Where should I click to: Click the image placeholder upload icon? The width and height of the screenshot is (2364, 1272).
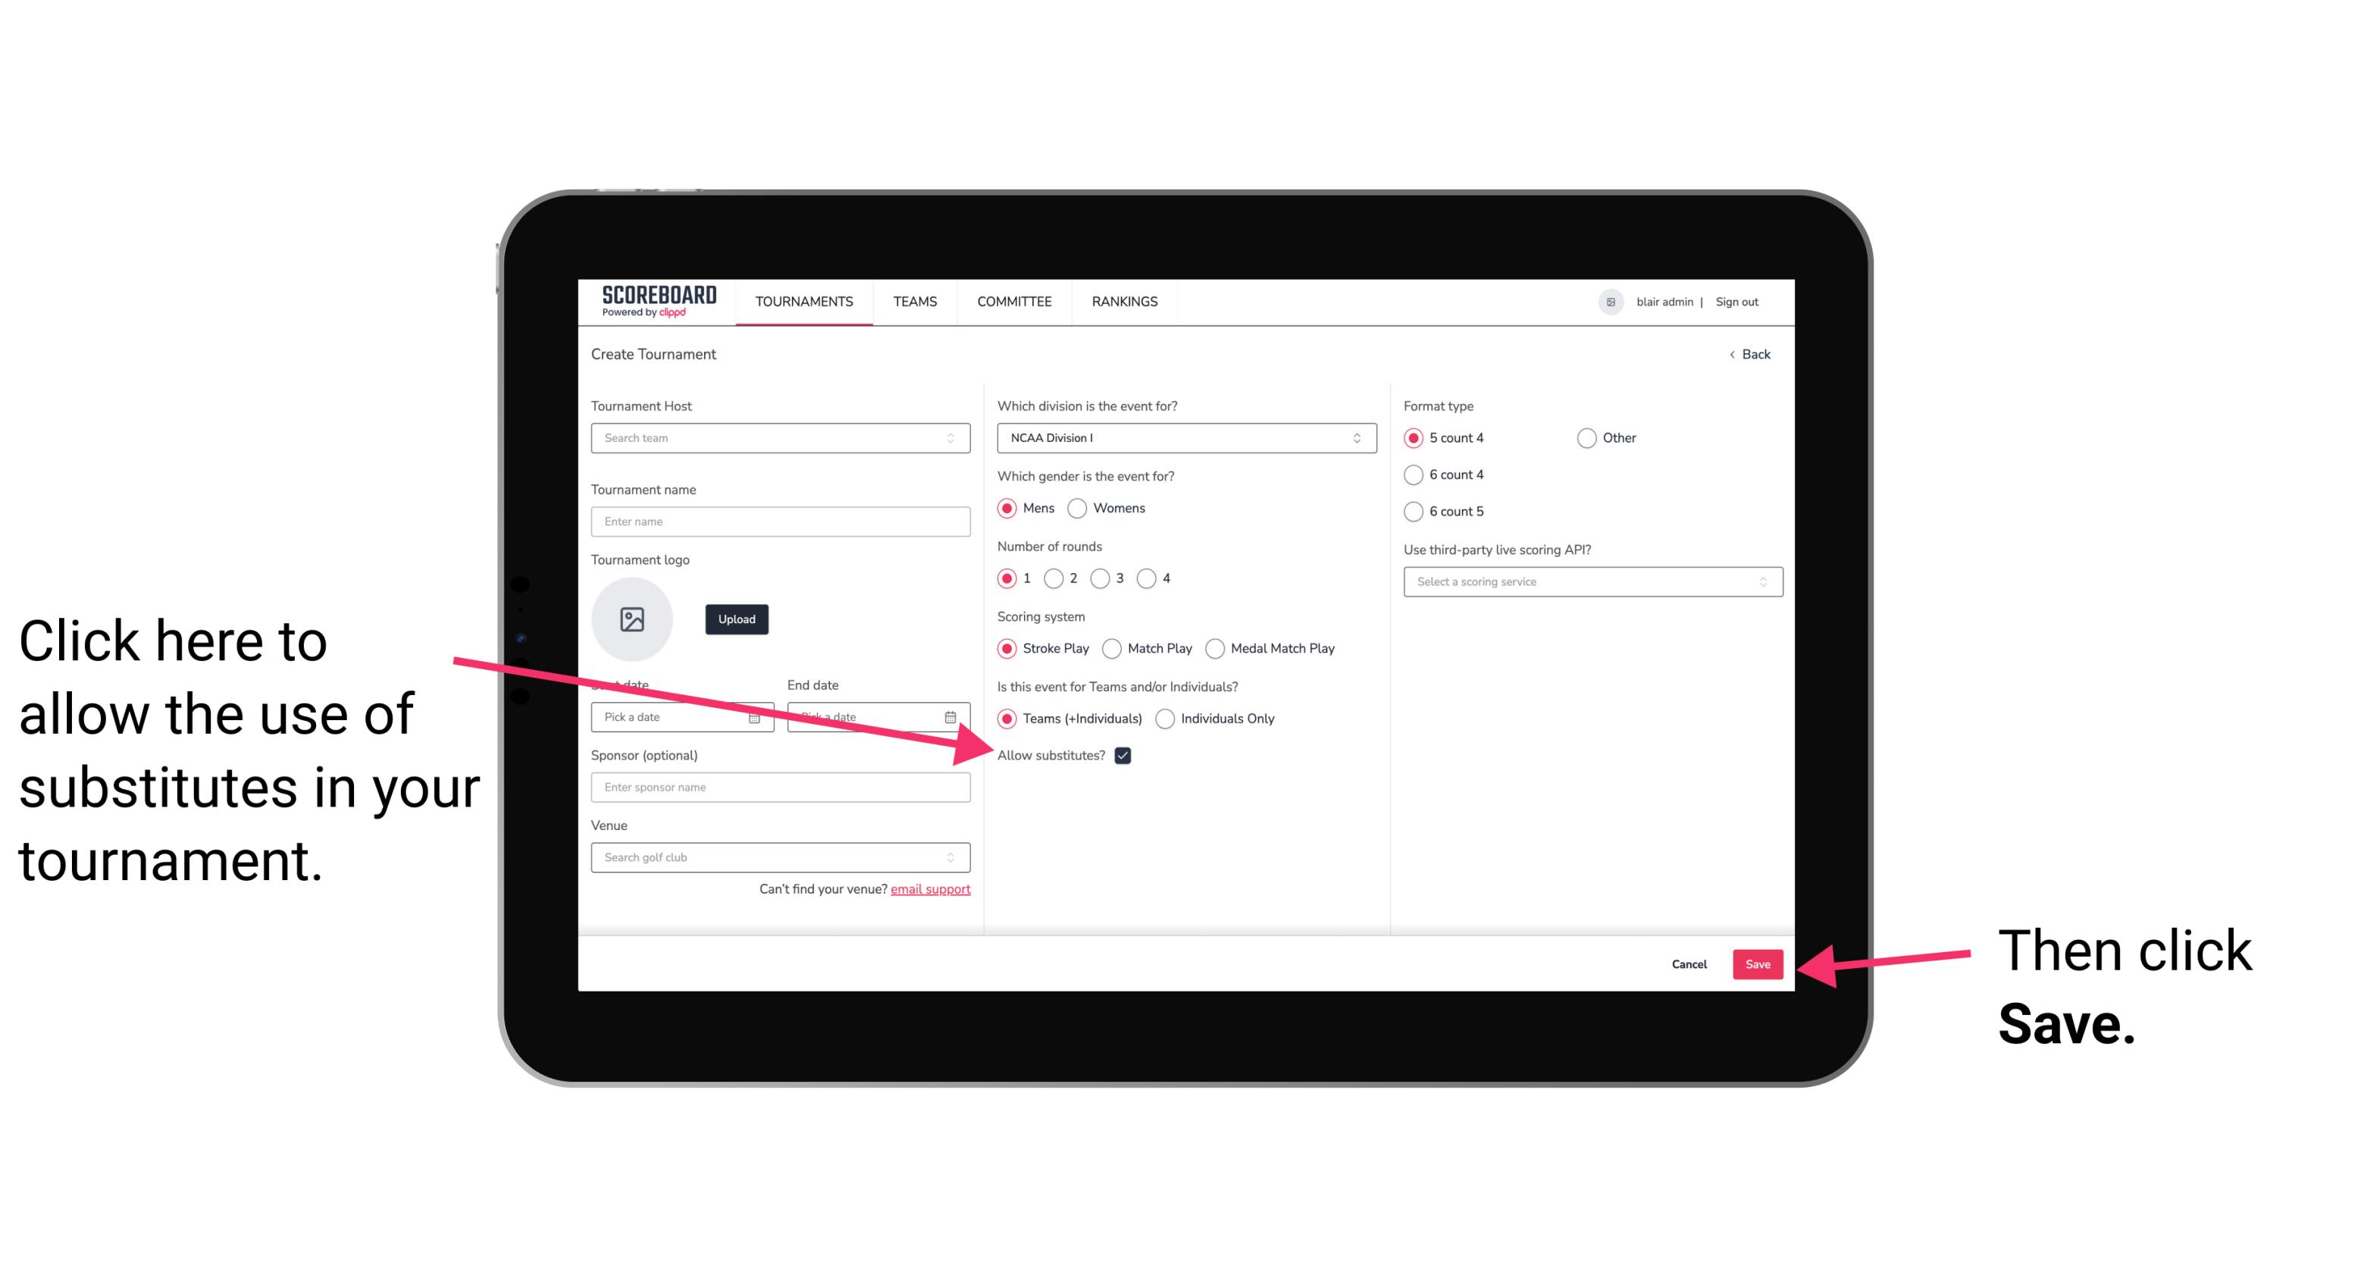pos(632,619)
